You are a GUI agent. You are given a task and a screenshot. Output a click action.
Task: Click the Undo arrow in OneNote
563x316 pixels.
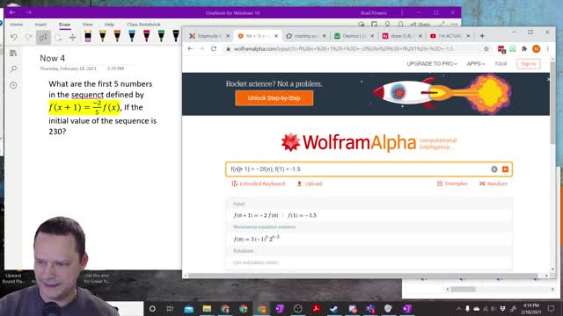[x=14, y=37]
